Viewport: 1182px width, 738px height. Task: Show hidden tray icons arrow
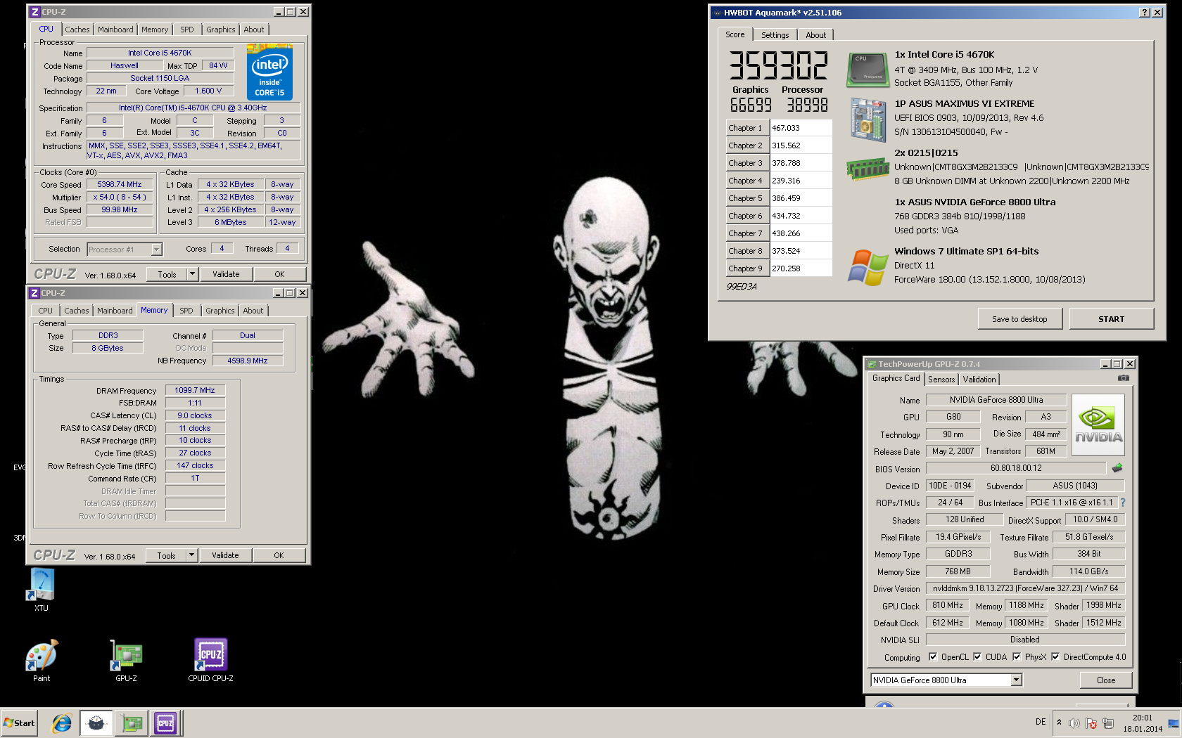1059,723
